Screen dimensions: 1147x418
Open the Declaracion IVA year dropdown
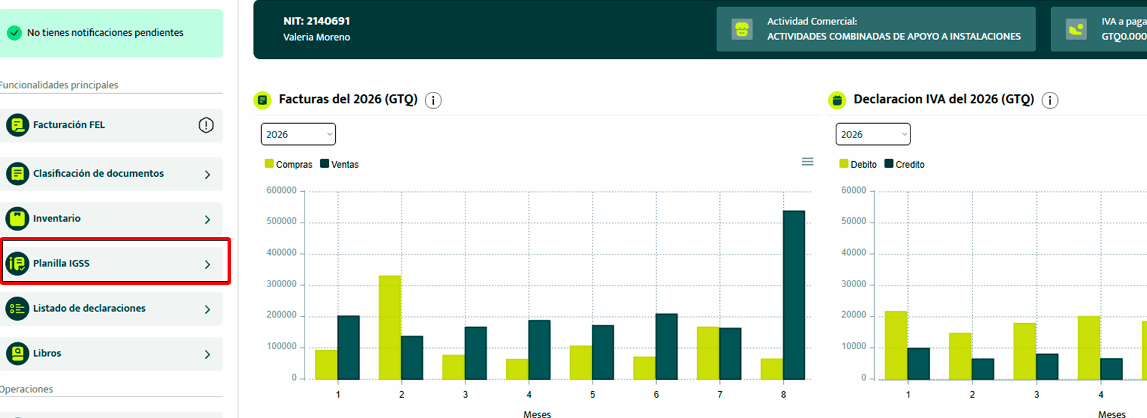click(873, 134)
